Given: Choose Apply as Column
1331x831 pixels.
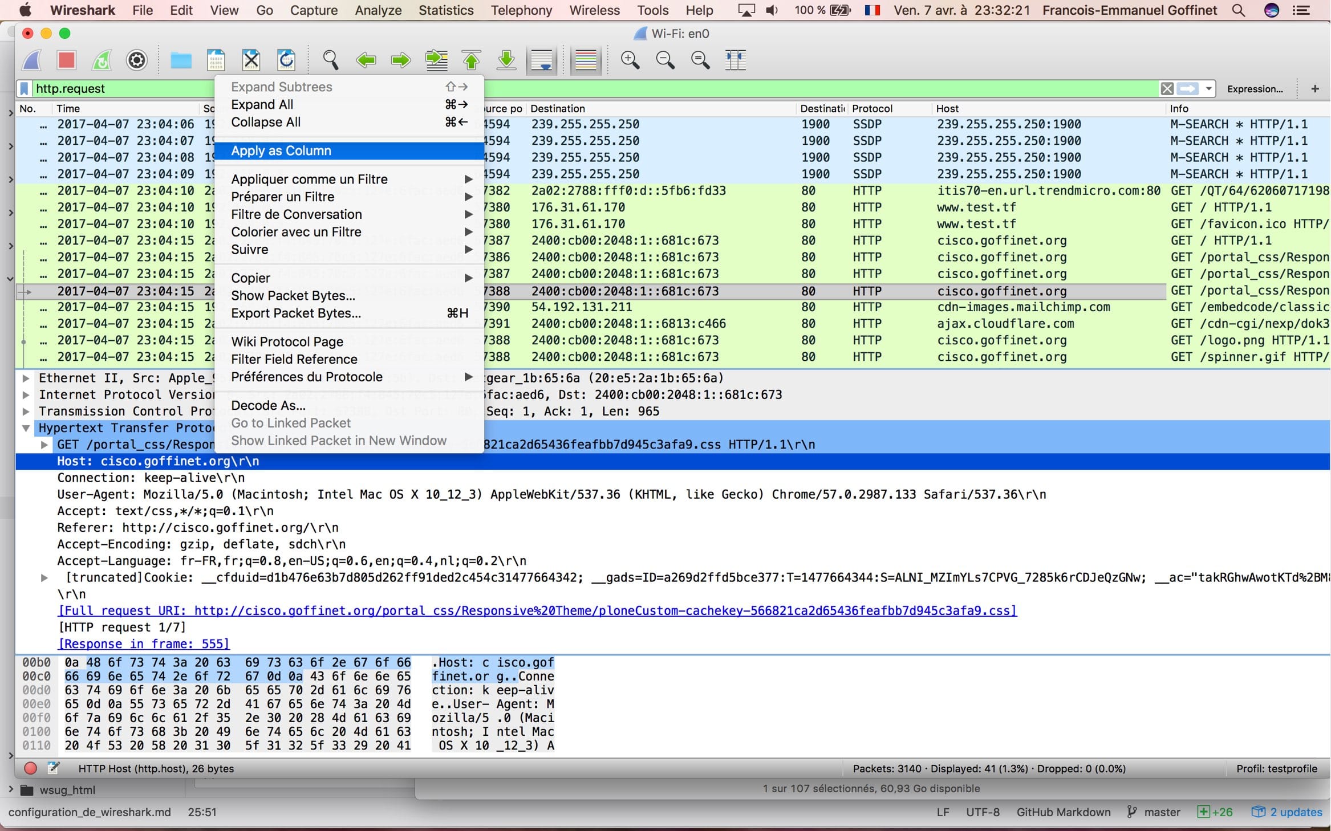Looking at the screenshot, I should coord(349,150).
